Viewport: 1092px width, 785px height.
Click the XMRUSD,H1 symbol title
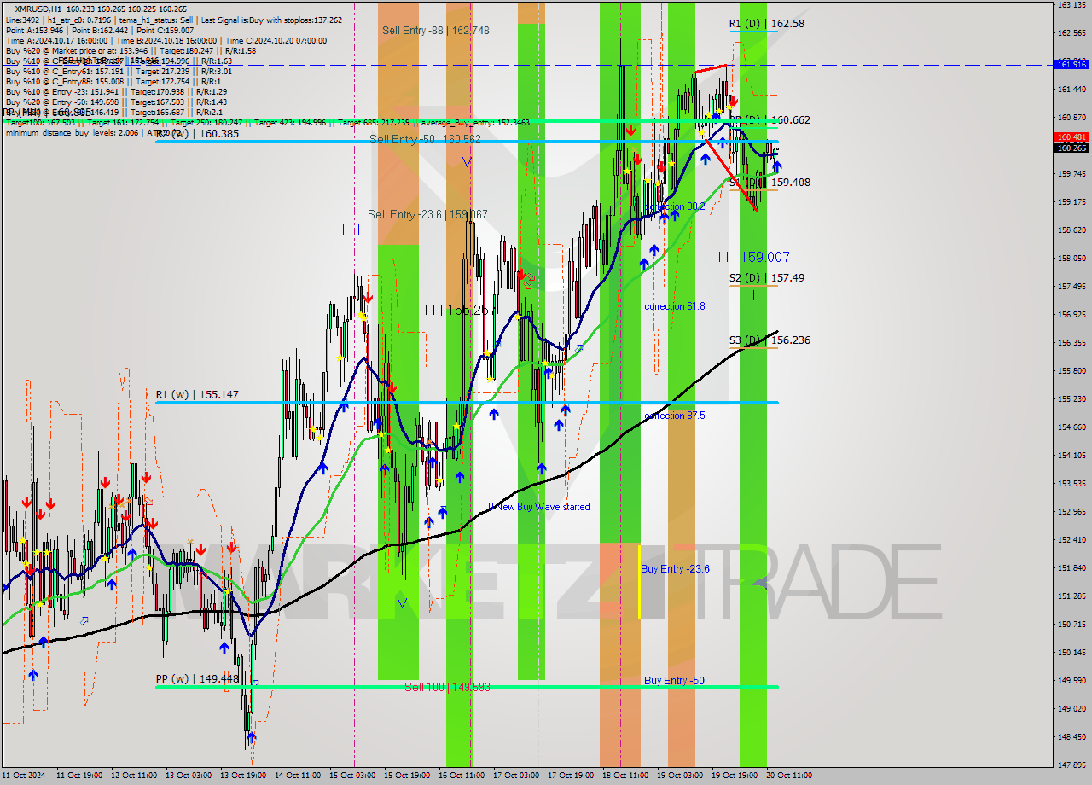click(38, 8)
